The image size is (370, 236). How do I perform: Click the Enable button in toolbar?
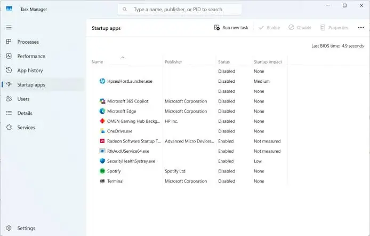[269, 28]
